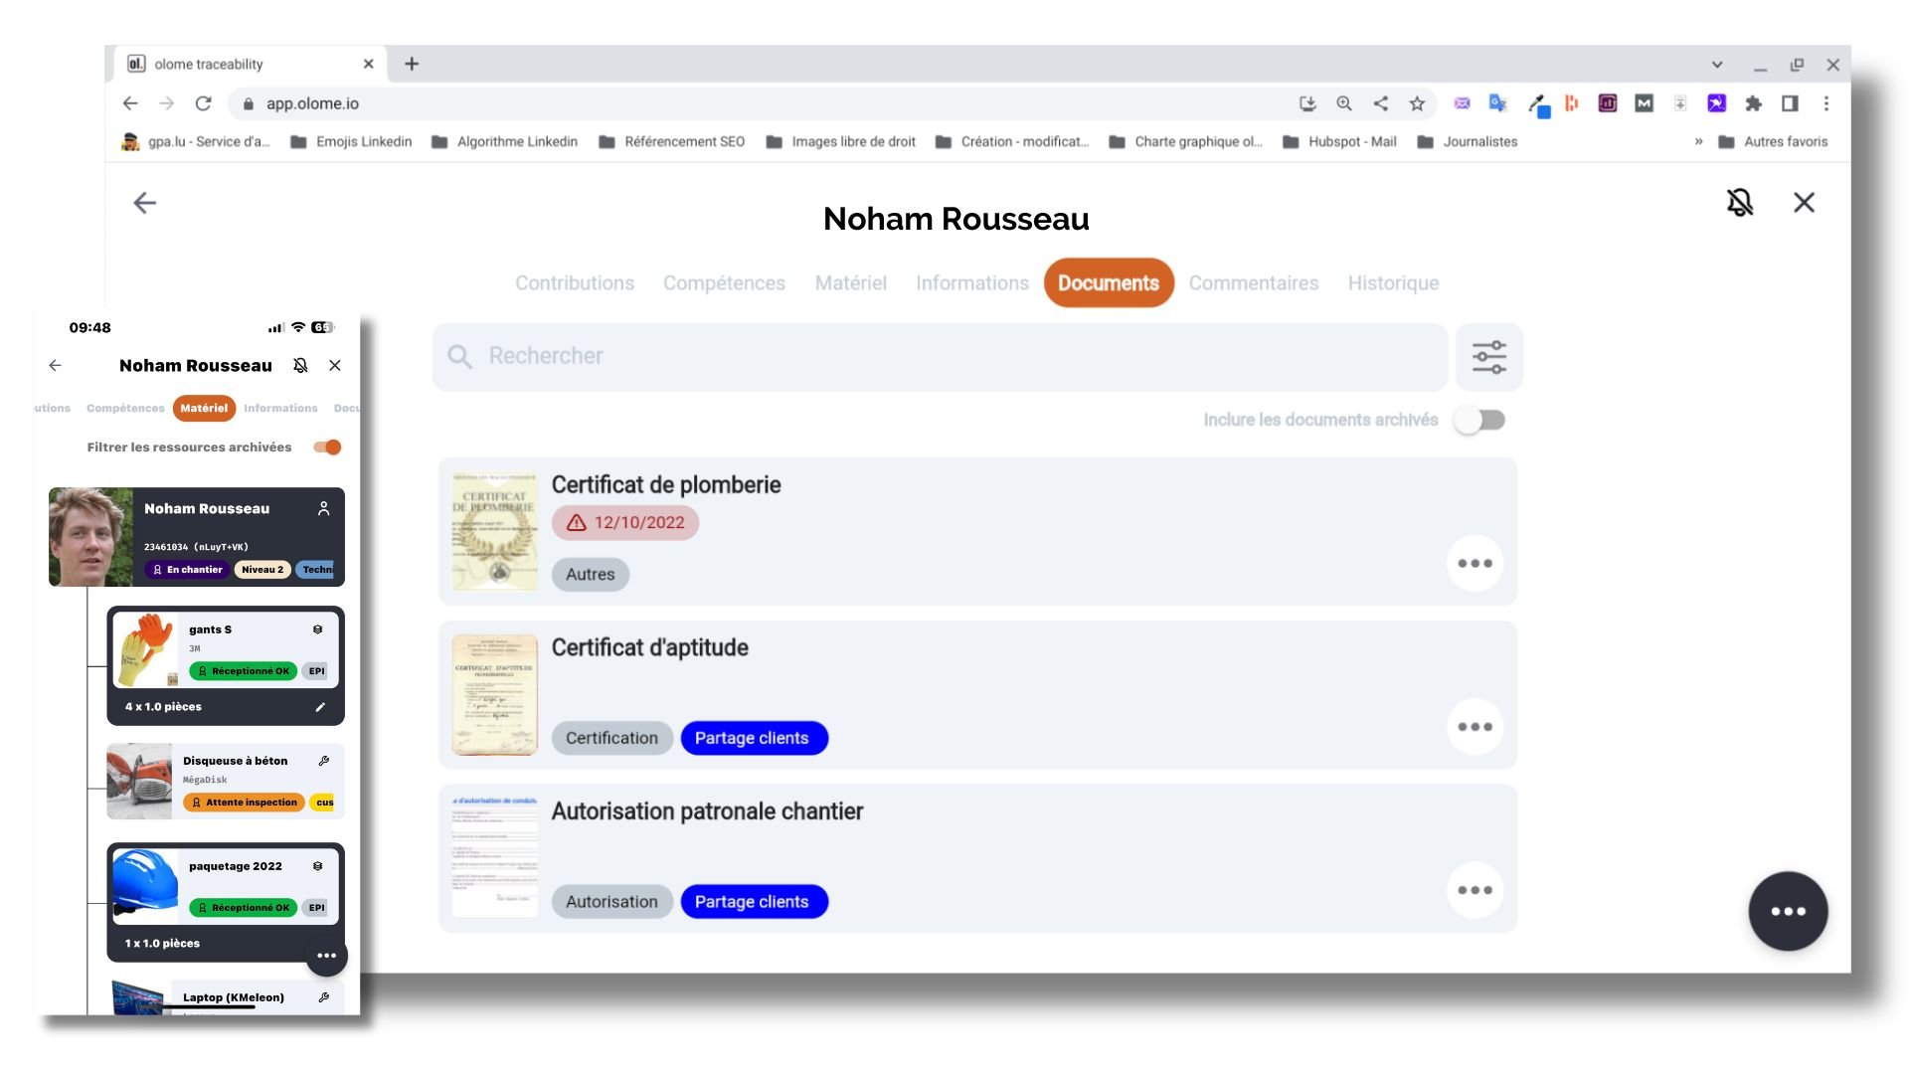This screenshot has width=1909, height=1074.
Task: Open options menu for Certificat de plomberie
Action: pos(1474,563)
